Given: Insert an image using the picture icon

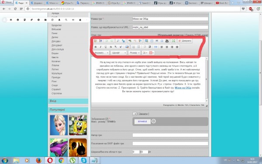Looking at the screenshot, I should click(x=127, y=47).
